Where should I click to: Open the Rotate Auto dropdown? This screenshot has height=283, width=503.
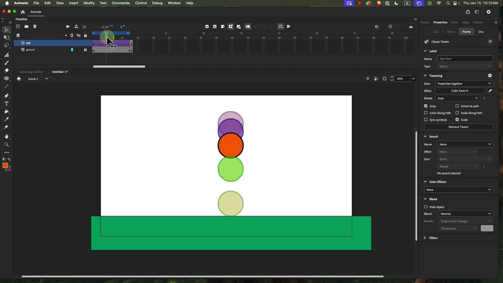[458, 98]
